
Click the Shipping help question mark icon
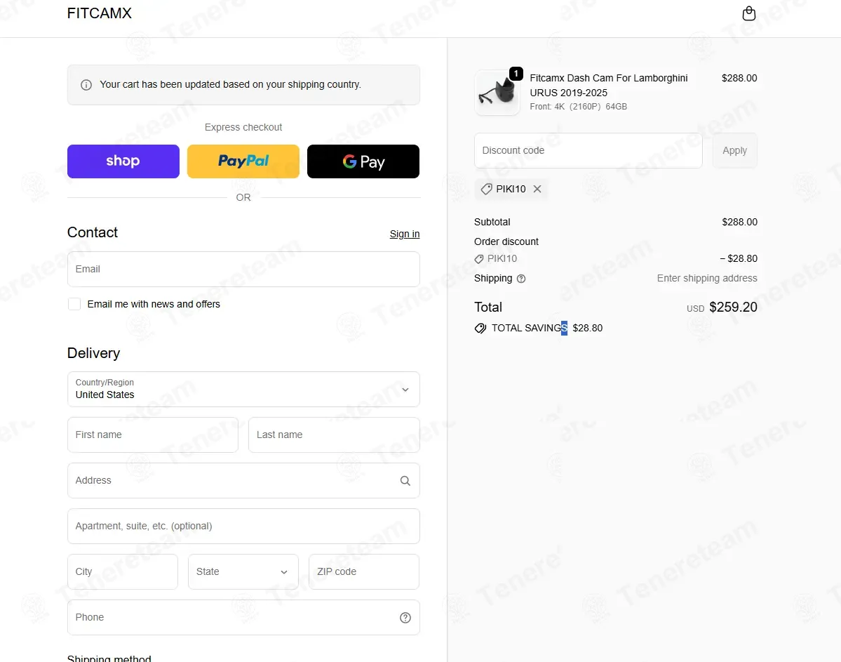[521, 279]
